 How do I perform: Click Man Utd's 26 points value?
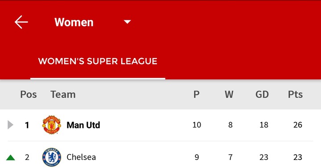[298, 125]
